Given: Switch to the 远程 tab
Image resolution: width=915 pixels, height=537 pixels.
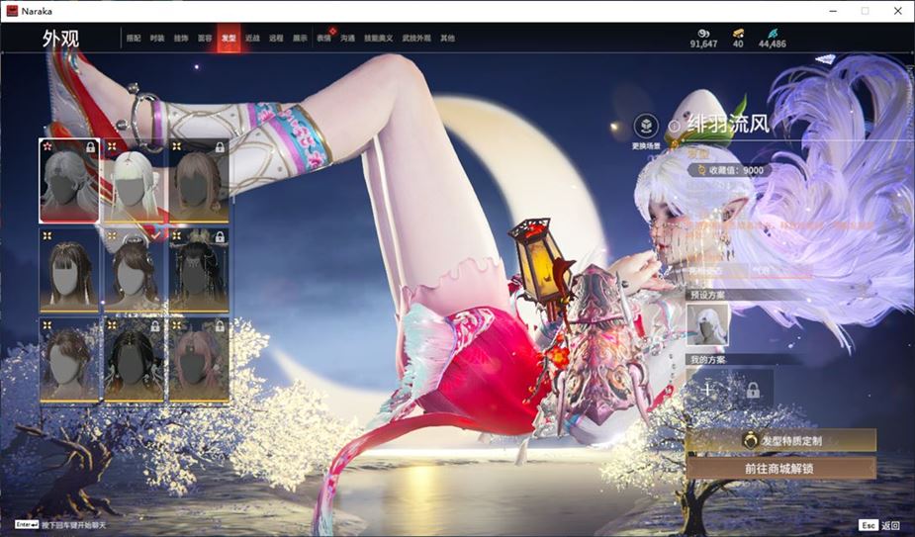Looking at the screenshot, I should 276,38.
